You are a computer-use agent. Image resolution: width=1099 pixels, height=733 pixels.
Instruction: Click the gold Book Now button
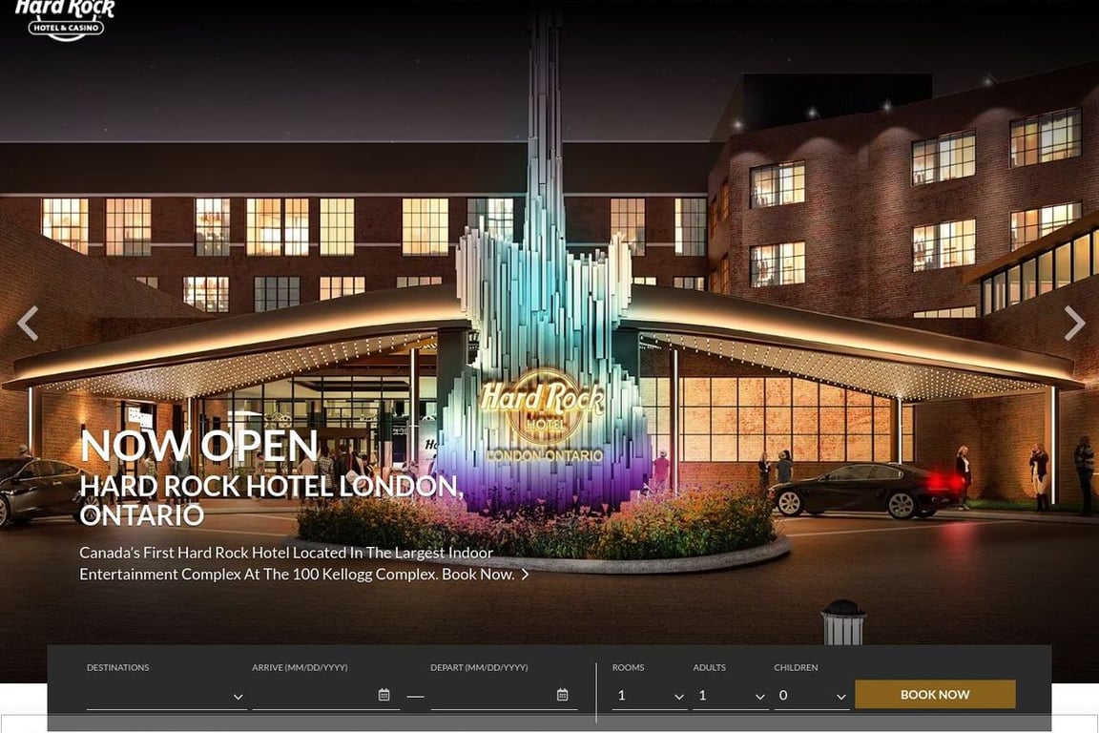click(x=935, y=695)
